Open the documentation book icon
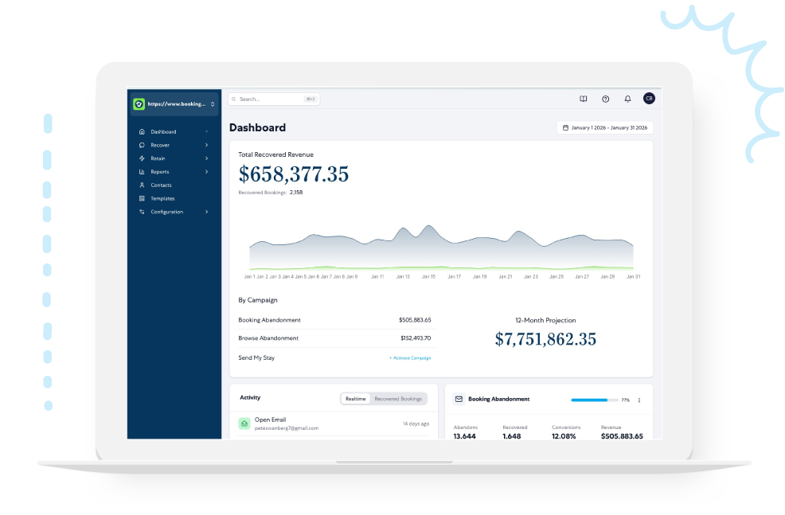The width and height of the screenshot is (785, 515). (584, 99)
